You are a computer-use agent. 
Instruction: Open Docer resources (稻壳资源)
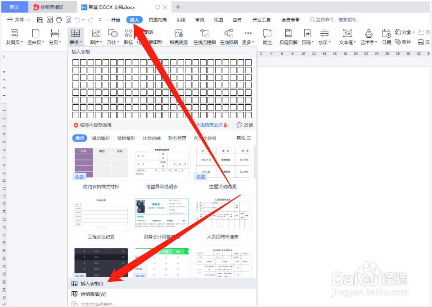point(179,36)
